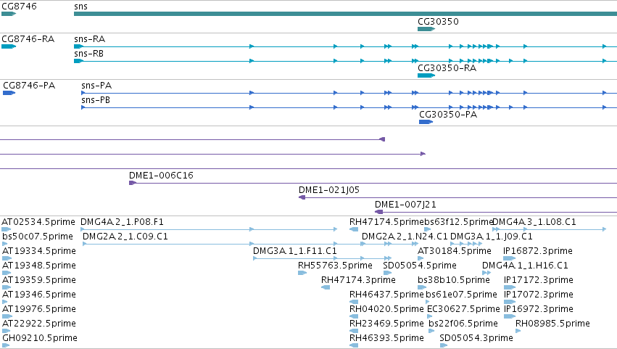Select the DMG2A2_1.C09.C1 alignment label
Image resolution: width=617 pixels, height=349 pixels.
click(x=125, y=237)
